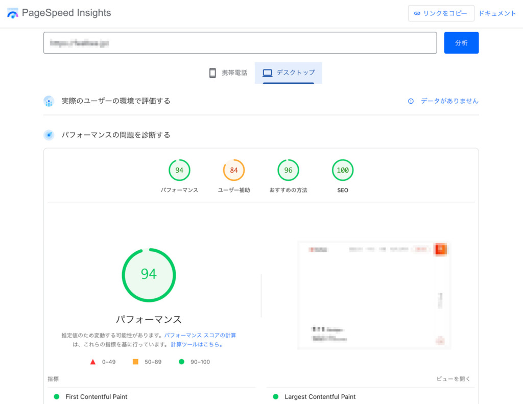Click the 指標 label
Image resolution: width=523 pixels, height=404 pixels.
click(53, 378)
